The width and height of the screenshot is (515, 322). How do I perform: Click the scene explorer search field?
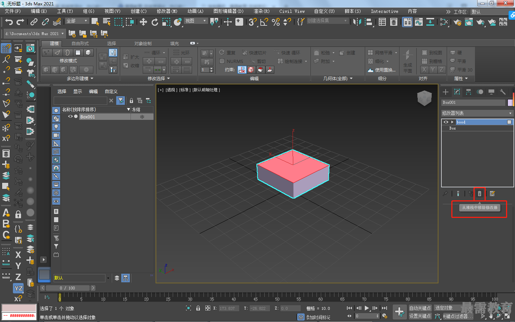tap(80, 101)
